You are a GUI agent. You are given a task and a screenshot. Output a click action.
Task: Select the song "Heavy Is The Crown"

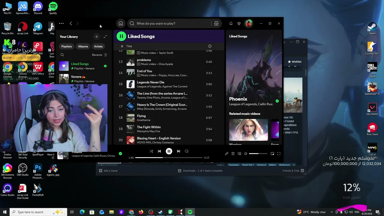point(162,105)
